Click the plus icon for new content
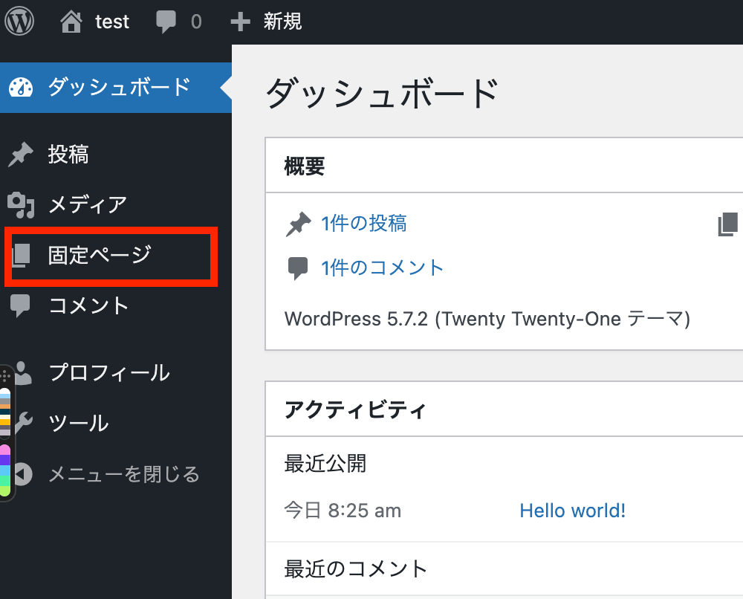The height and width of the screenshot is (599, 743). tap(240, 22)
